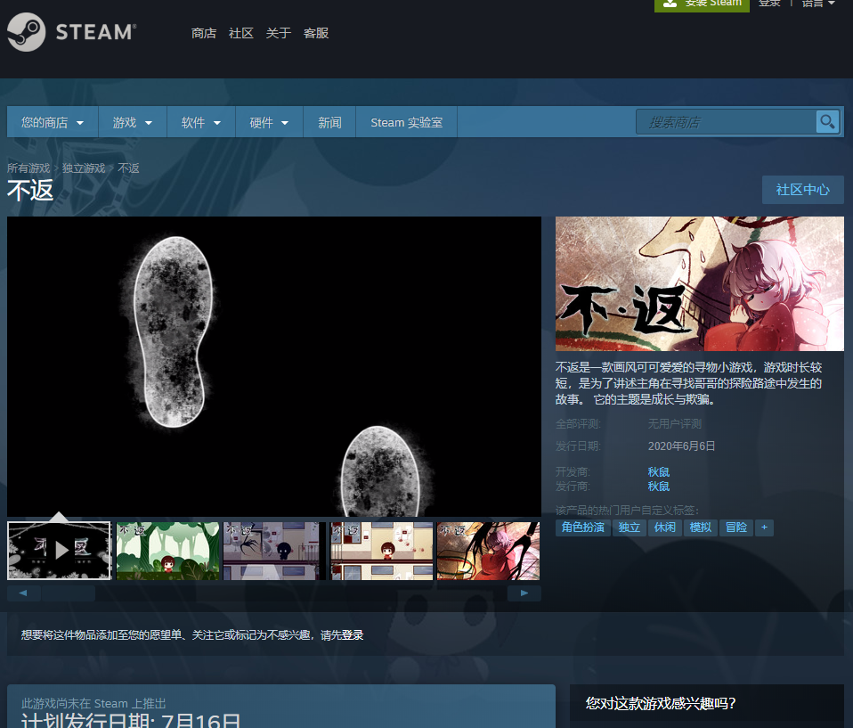View the black shadow figure screenshot thumbnail
Screen dimensions: 853x728
point(275,551)
